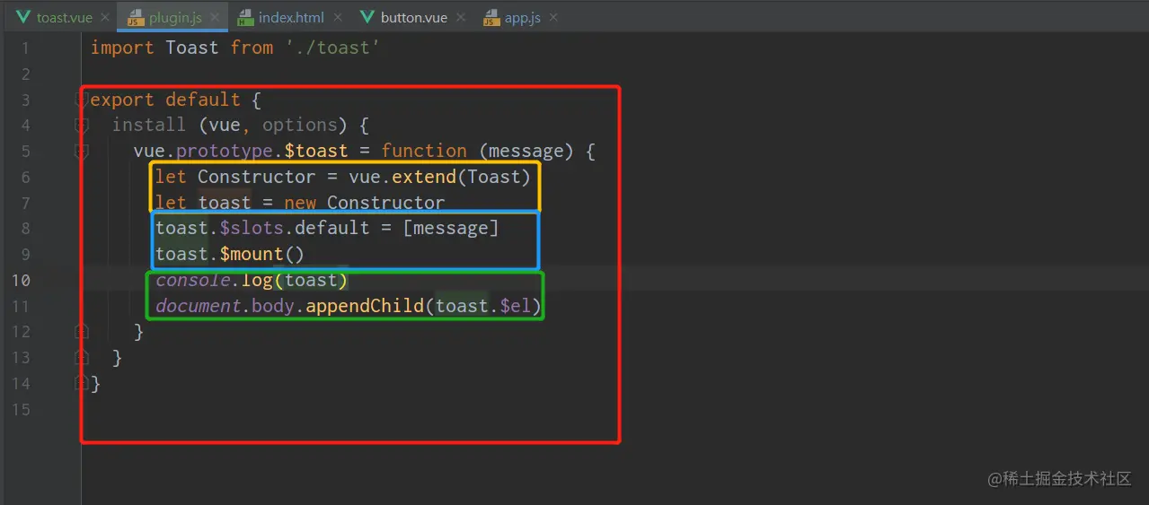Click the 'message' parameter on line 5

point(526,151)
